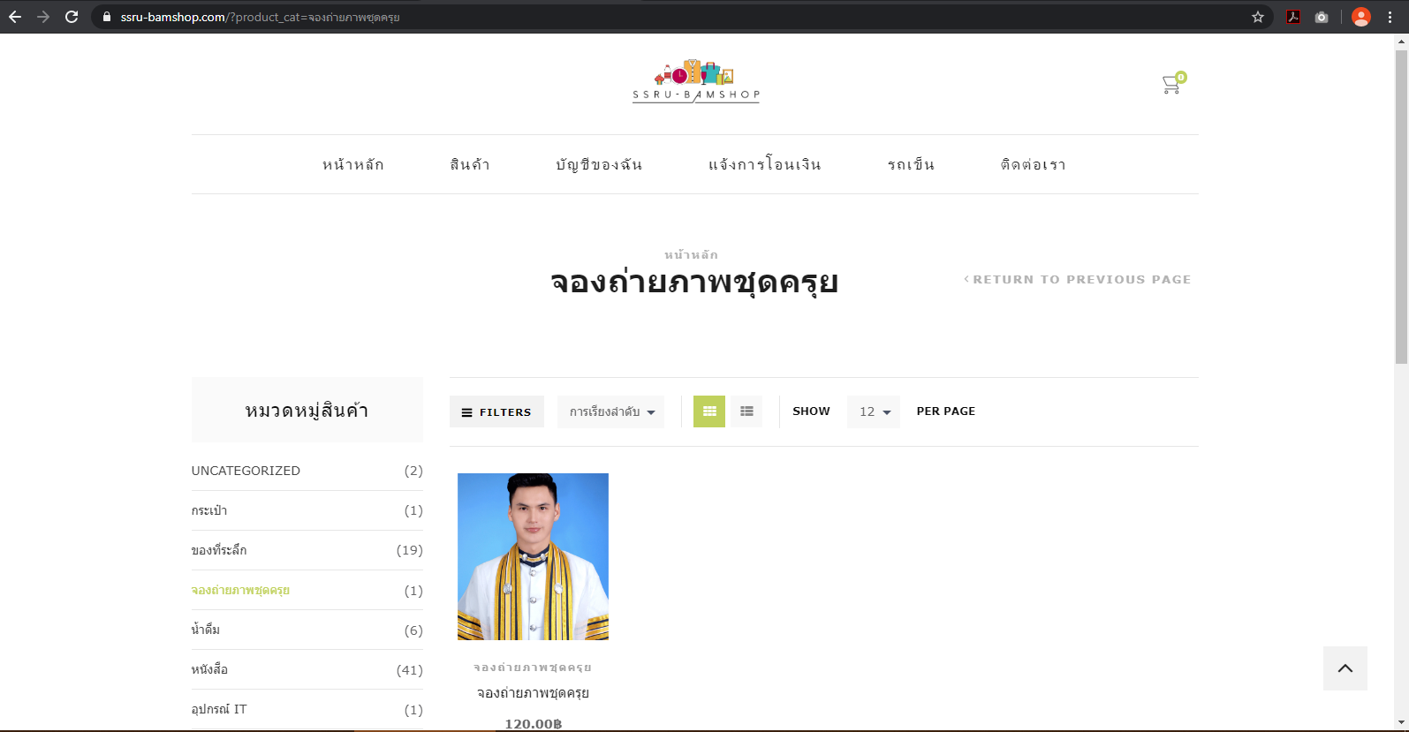Click RETURN TO PREVIOUS PAGE link
The height and width of the screenshot is (732, 1409).
point(1078,280)
